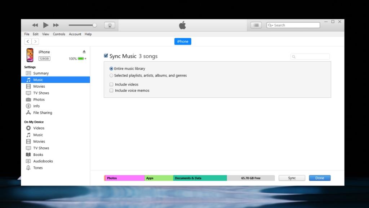Switch to the iPhone tab
Screen dimensions: 369x208
pos(182,41)
